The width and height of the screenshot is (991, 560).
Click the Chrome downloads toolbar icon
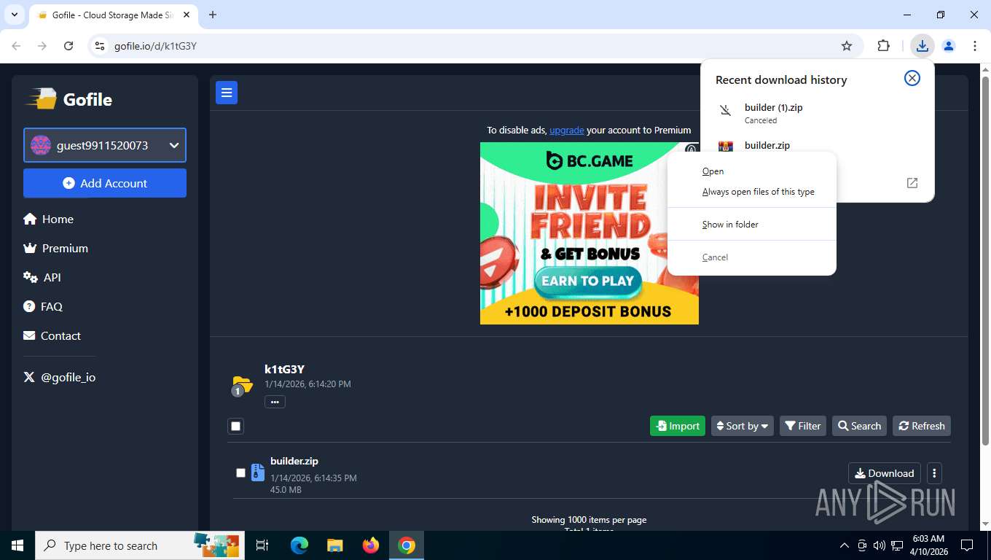coord(923,46)
